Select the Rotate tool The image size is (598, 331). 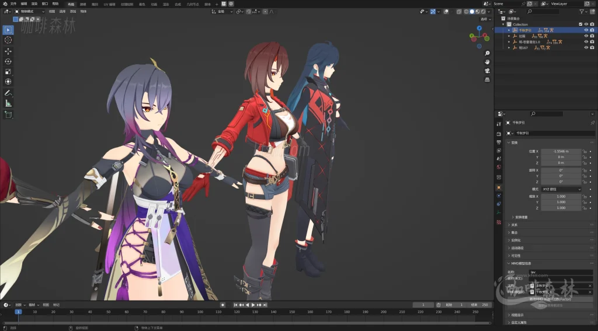(x=8, y=61)
